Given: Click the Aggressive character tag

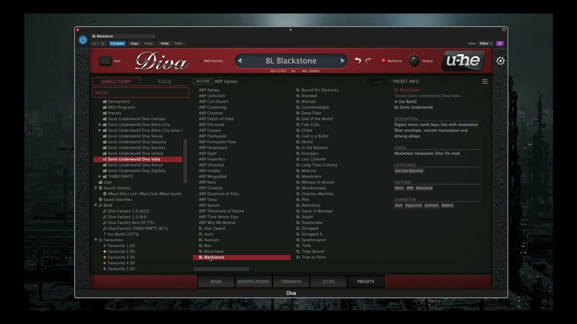Looking at the screenshot, I should pyautogui.click(x=413, y=205).
